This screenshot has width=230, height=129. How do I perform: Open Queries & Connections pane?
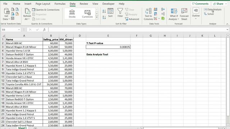tap(46, 10)
